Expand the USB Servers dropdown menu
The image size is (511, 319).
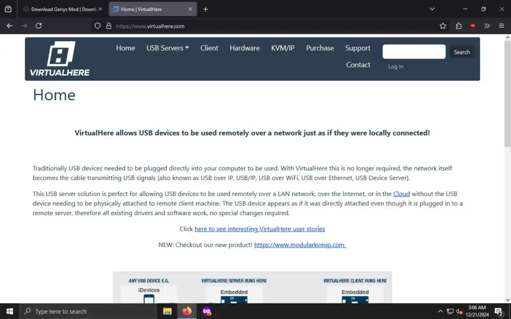168,48
